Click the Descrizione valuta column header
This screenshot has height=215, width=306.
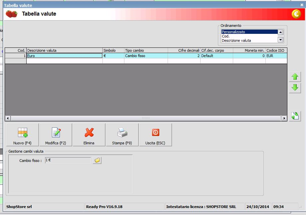click(65, 50)
